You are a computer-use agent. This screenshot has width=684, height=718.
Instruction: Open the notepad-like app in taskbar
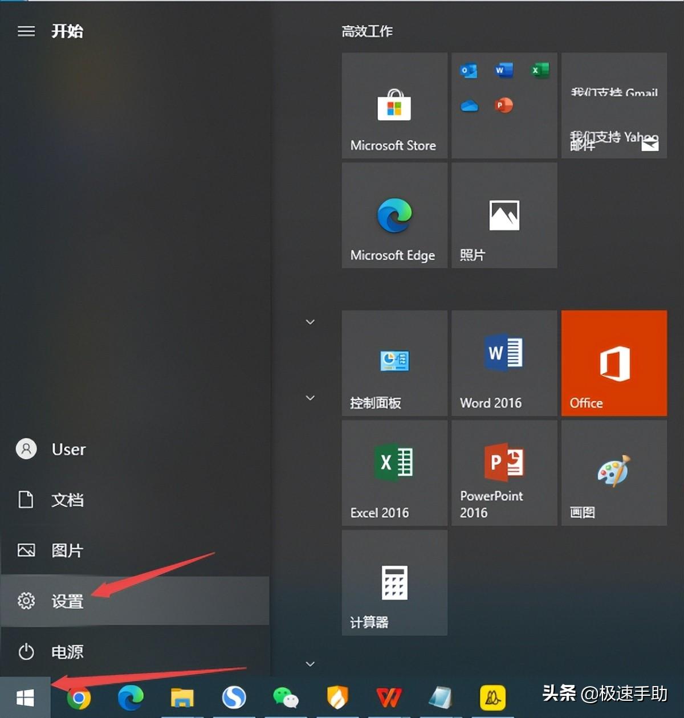point(441,697)
